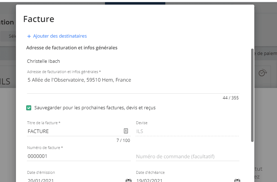Click the Numéro de facture field

coord(79,156)
